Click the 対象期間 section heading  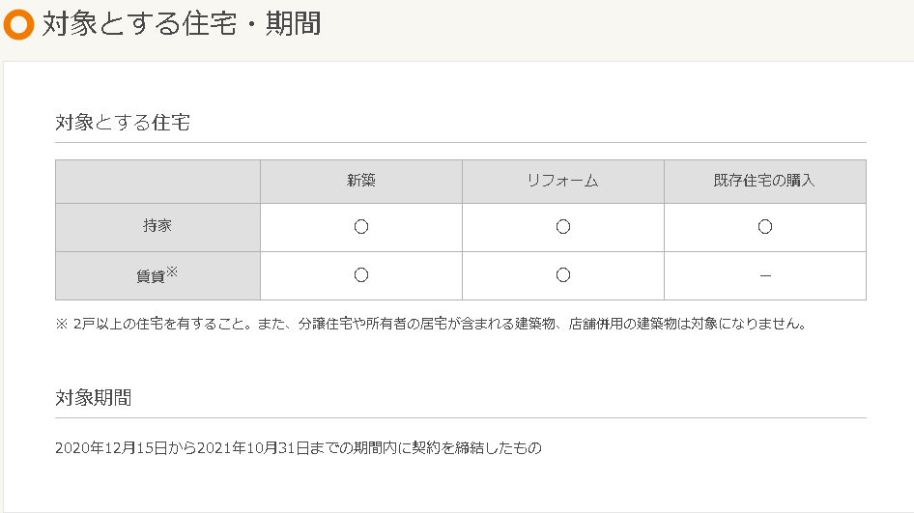pos(94,398)
